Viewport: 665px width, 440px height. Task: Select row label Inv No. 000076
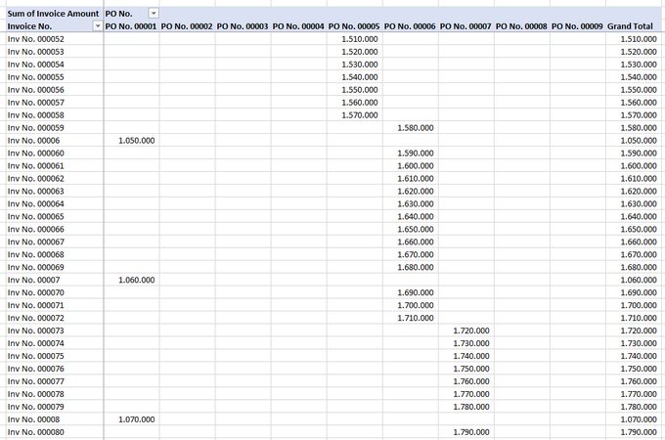(35, 369)
